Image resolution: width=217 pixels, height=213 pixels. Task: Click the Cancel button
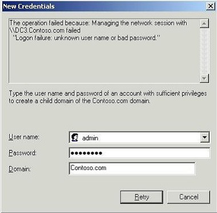click(x=189, y=197)
